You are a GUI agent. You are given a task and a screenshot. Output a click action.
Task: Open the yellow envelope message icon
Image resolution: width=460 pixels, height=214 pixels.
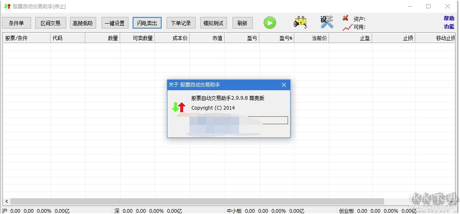coord(300,22)
